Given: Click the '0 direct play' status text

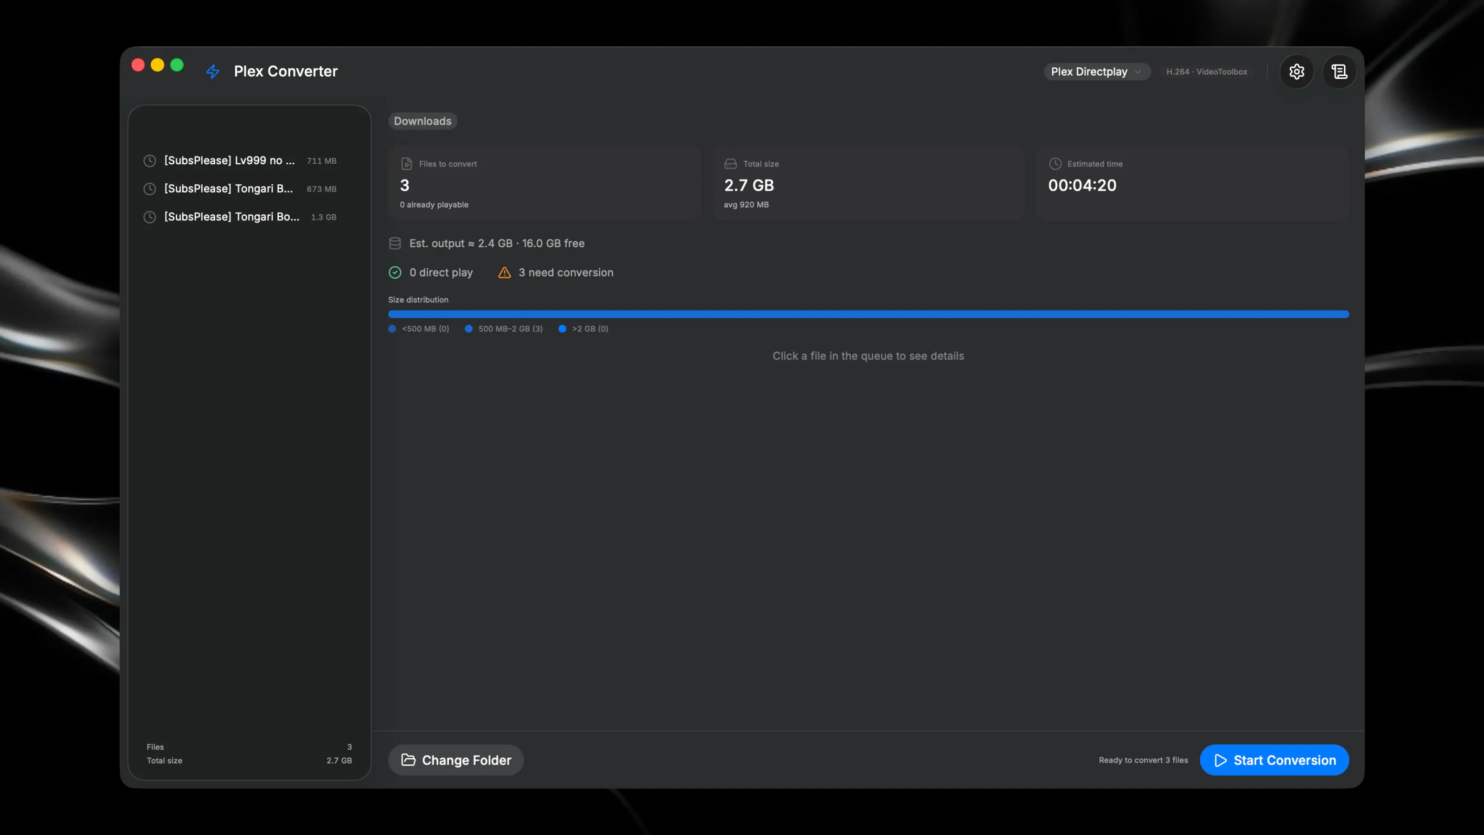Looking at the screenshot, I should pos(441,273).
